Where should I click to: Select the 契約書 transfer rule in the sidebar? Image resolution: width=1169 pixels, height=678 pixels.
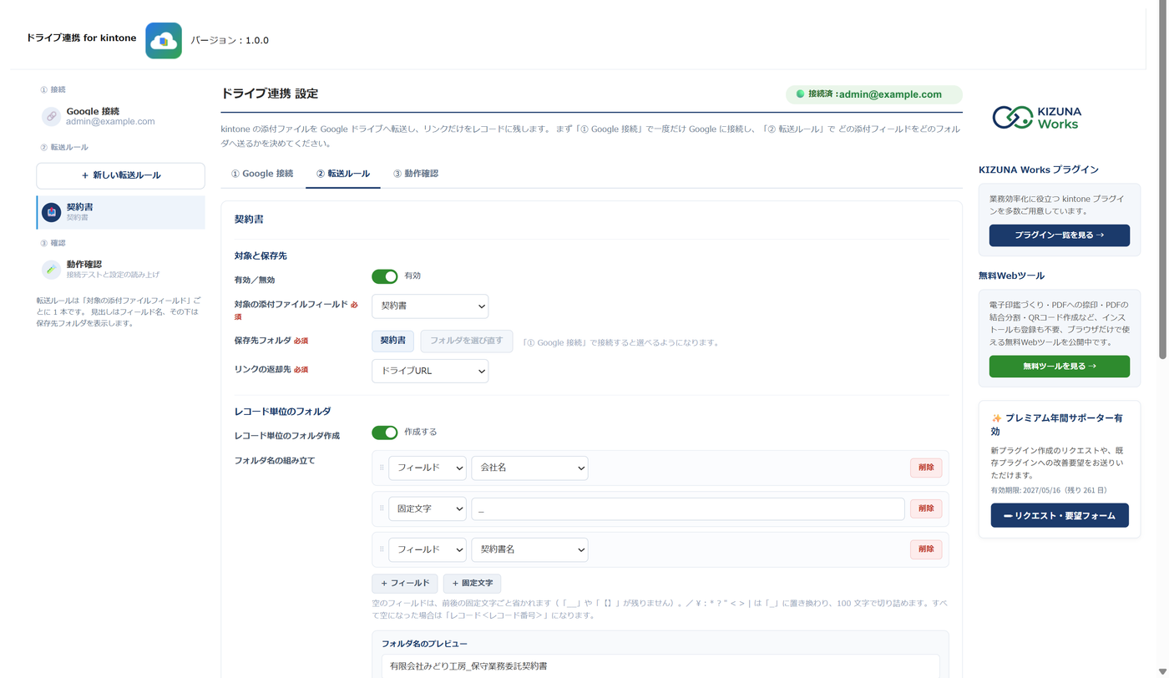pyautogui.click(x=120, y=212)
